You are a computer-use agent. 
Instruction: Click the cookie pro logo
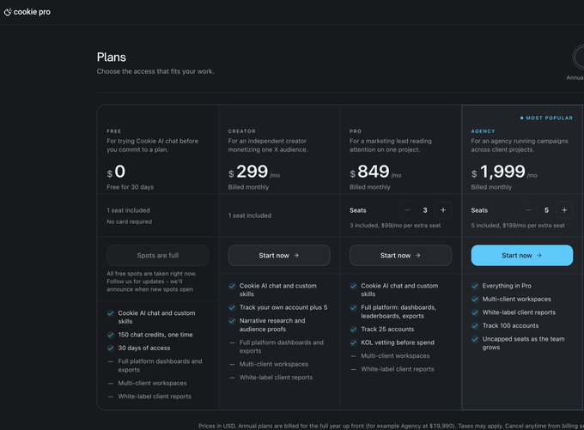point(27,12)
